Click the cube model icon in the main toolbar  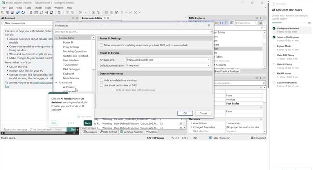click(7, 13)
